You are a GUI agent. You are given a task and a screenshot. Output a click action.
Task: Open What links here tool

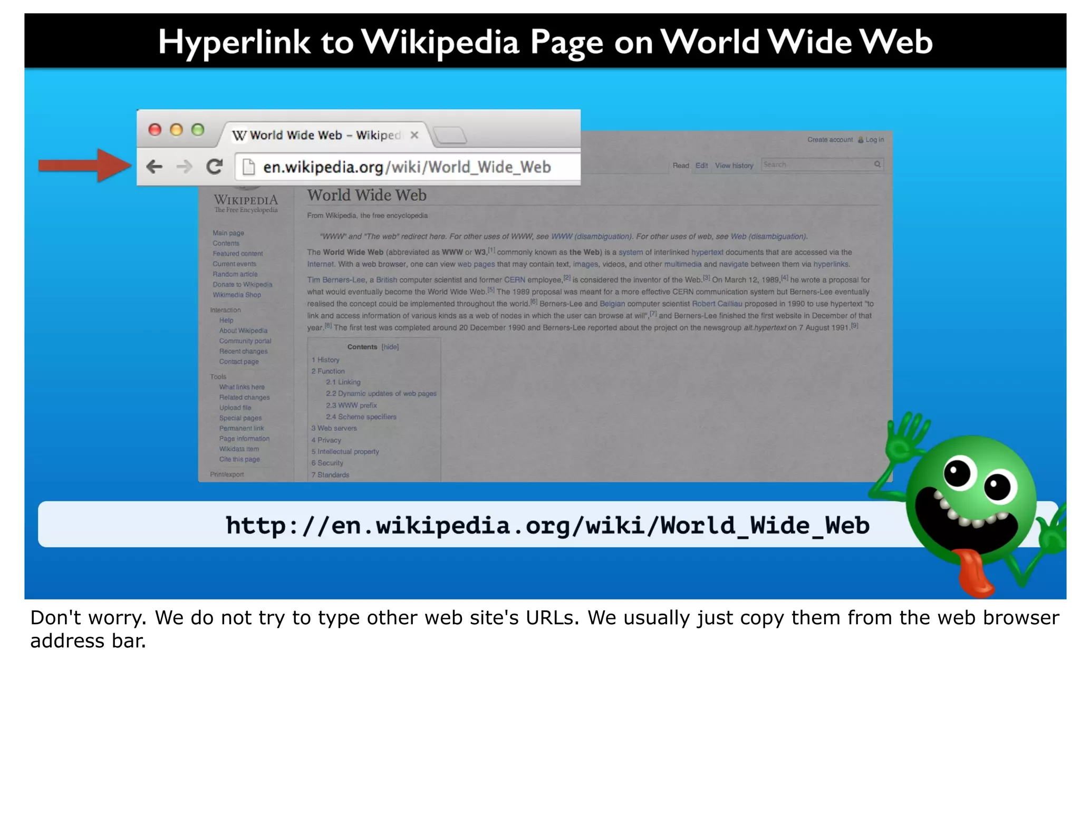242,387
